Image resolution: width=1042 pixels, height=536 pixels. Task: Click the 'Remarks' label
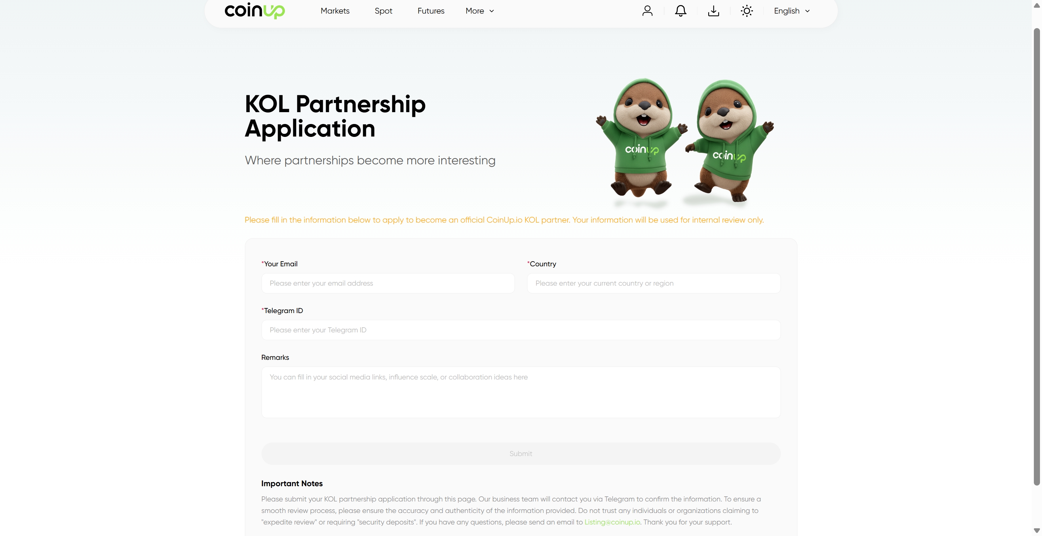[275, 357]
